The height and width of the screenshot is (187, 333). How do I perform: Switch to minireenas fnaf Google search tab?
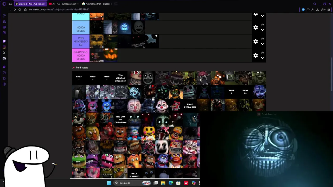[97, 4]
